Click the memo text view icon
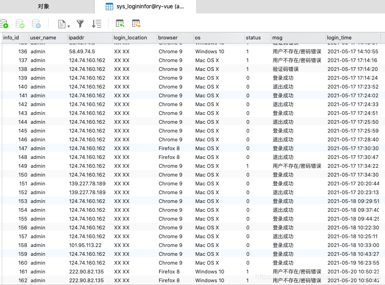The width and height of the screenshot is (385, 285). (62, 23)
